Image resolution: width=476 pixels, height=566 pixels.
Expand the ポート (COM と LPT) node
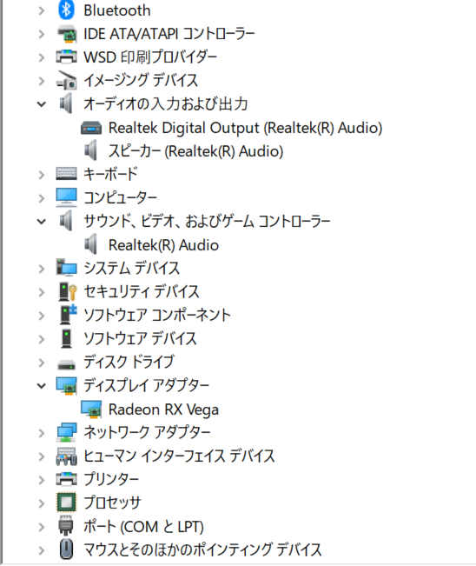[42, 527]
